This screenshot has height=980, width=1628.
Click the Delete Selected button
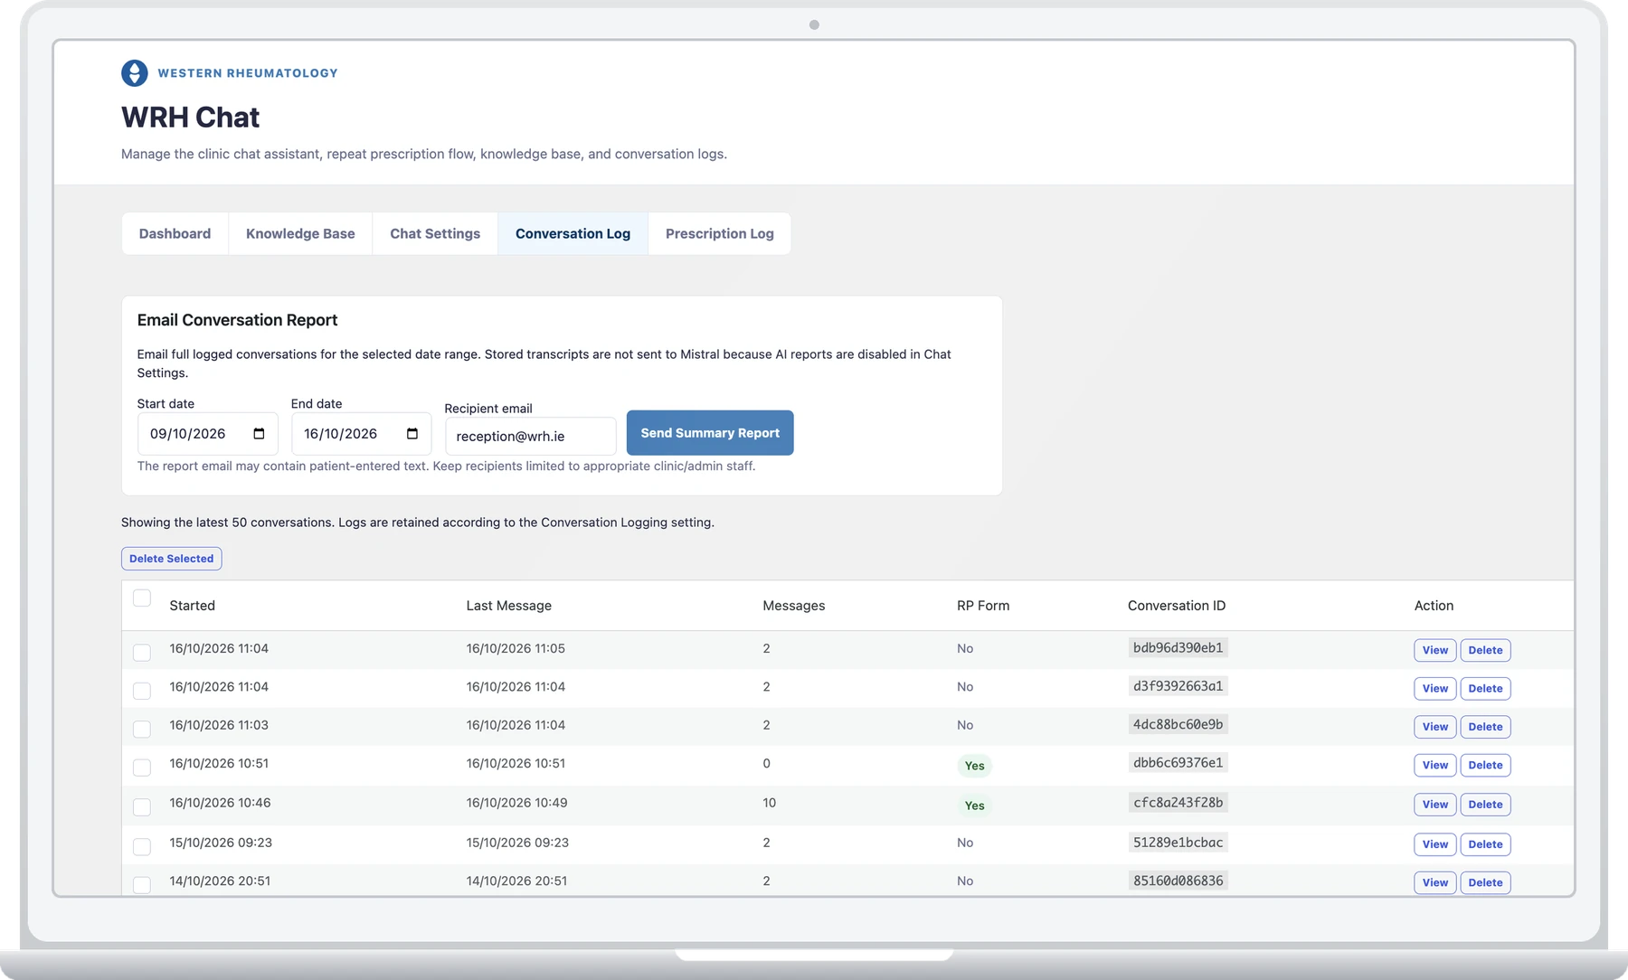(x=172, y=559)
